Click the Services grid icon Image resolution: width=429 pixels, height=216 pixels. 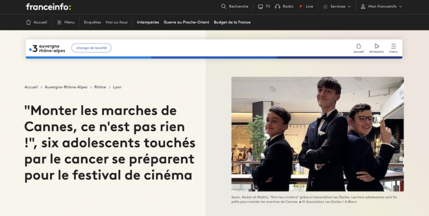(325, 7)
